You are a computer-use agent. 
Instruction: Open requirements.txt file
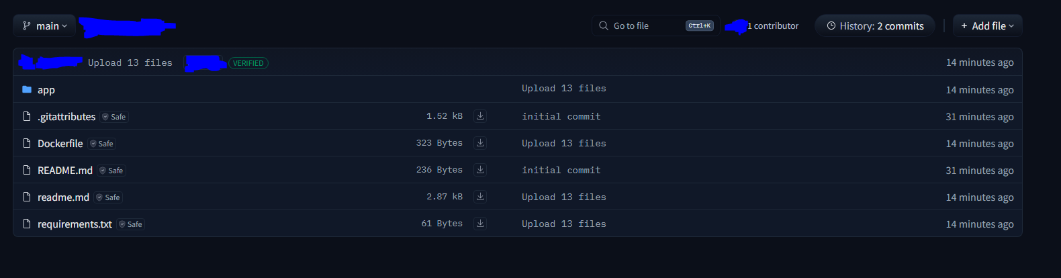pos(75,224)
